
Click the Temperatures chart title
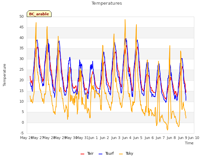click(x=107, y=3)
